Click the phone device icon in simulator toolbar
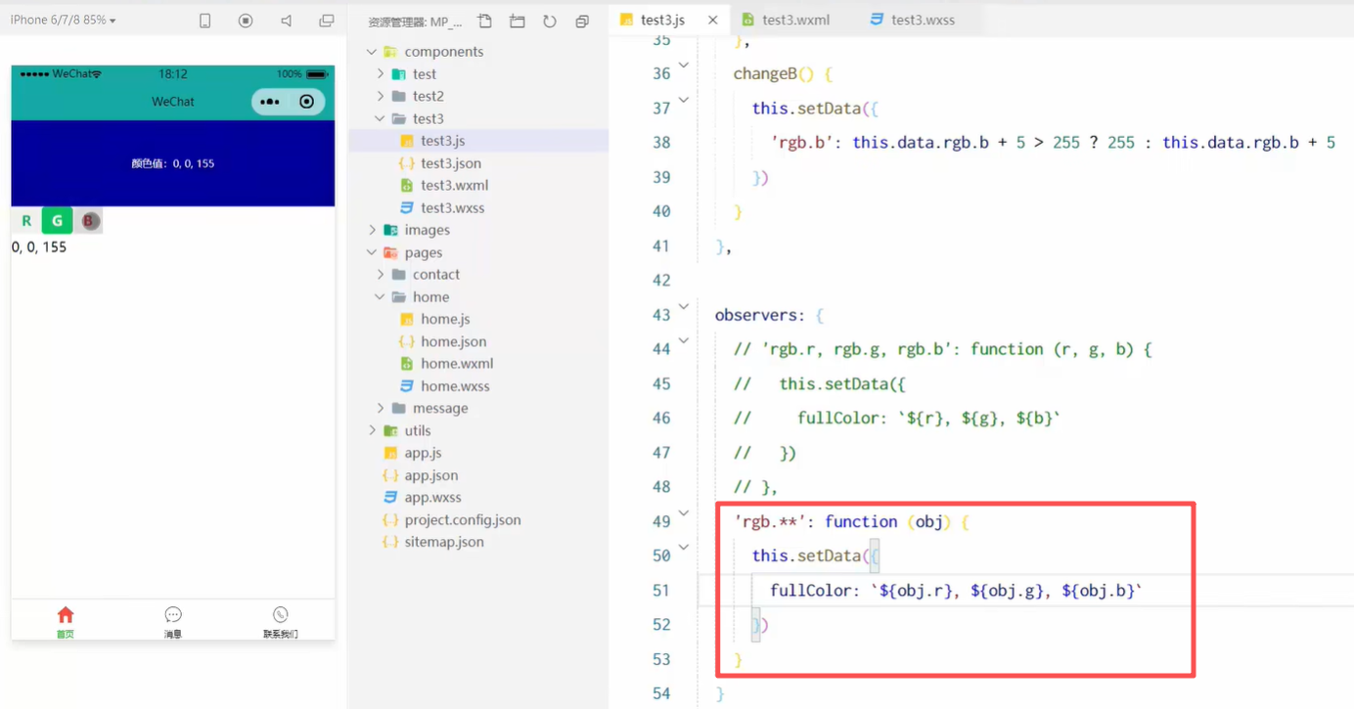Screen dimensions: 1354x709 tap(204, 21)
